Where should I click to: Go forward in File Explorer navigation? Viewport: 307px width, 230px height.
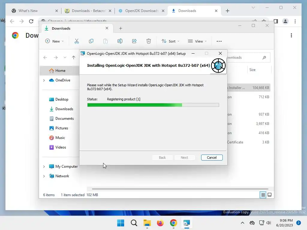point(55,57)
